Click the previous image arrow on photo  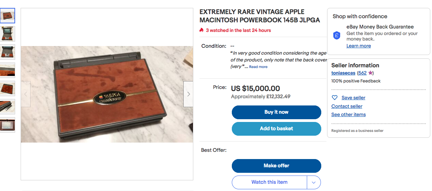(26, 94)
